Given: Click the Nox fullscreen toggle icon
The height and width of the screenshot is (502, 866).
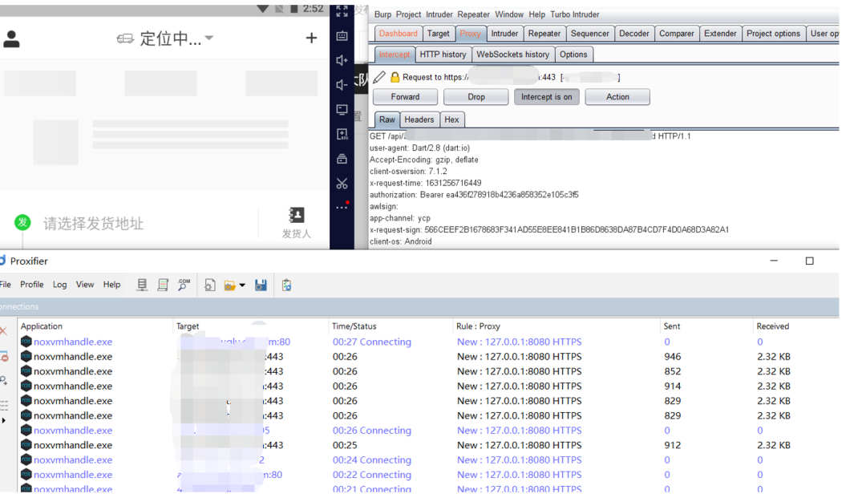Looking at the screenshot, I should [342, 11].
